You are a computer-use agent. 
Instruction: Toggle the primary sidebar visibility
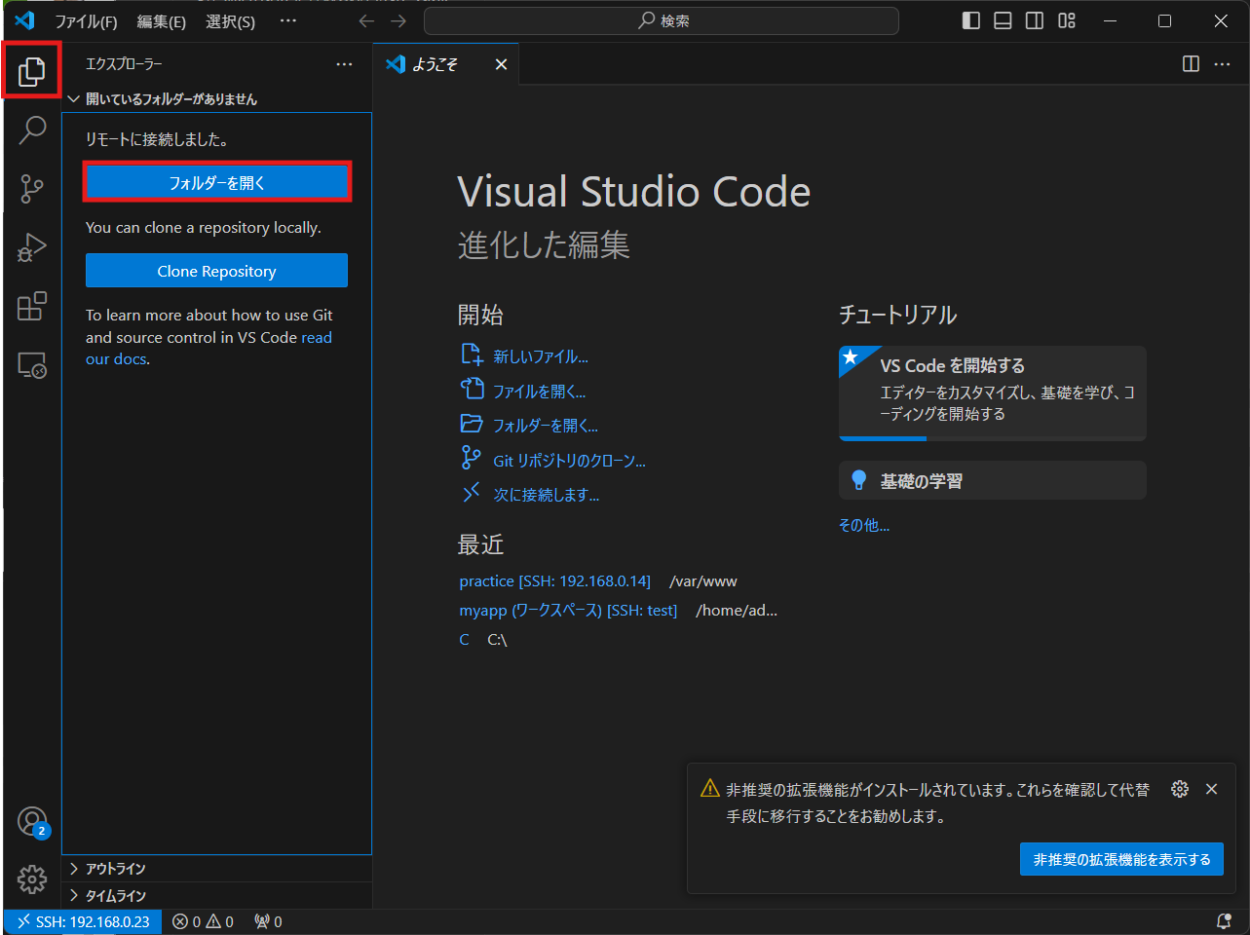(970, 20)
